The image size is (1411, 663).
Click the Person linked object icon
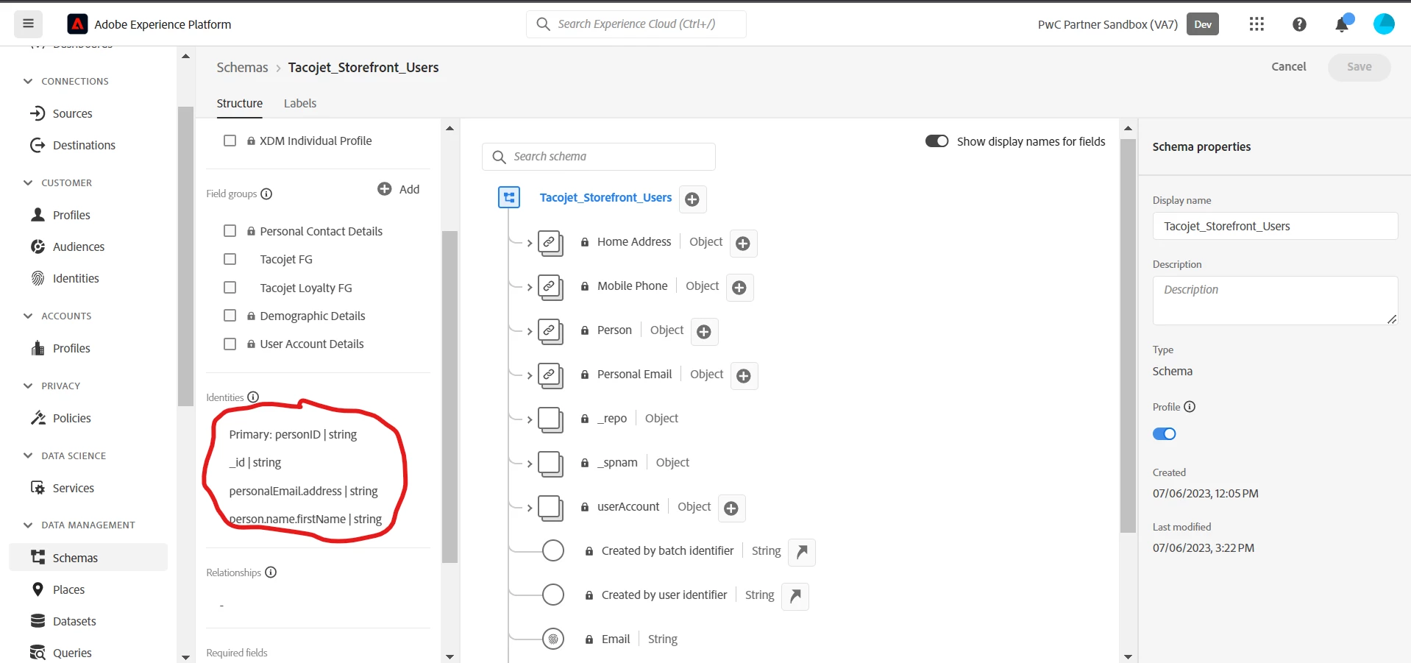[x=550, y=331]
